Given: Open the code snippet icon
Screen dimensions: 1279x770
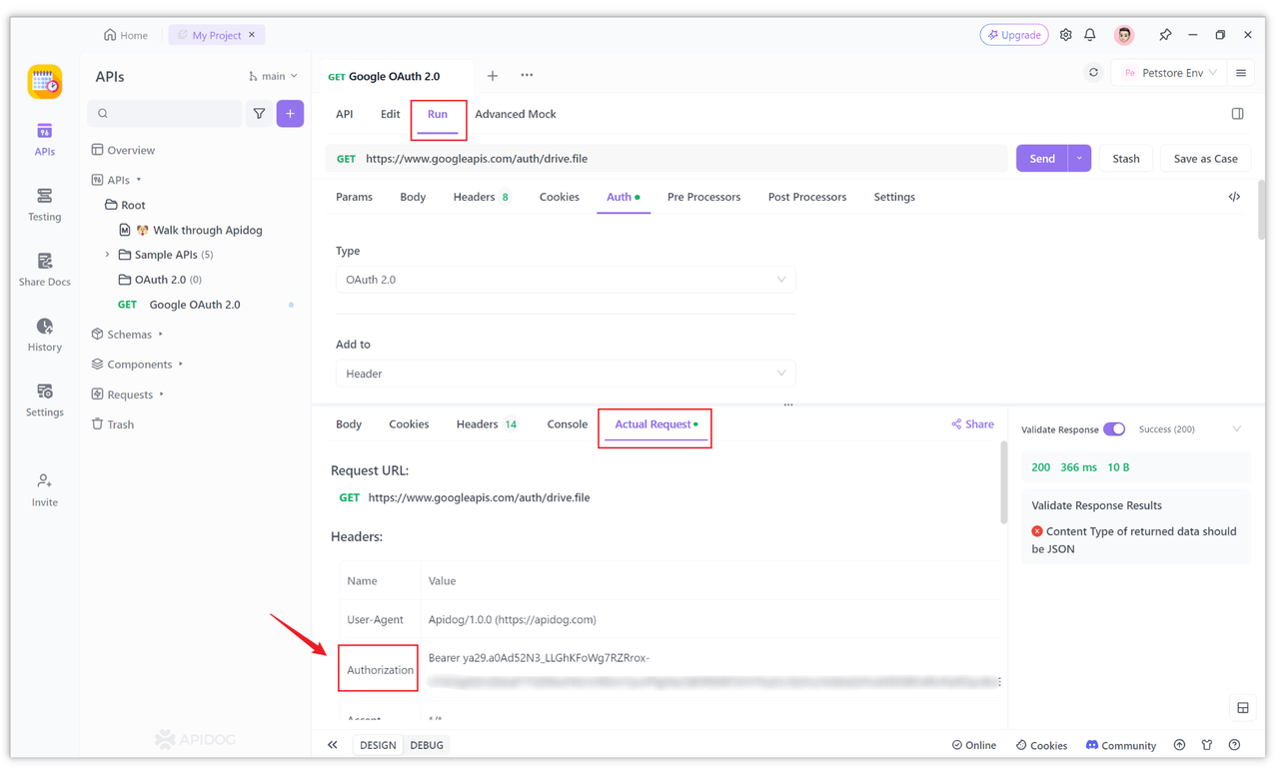Looking at the screenshot, I should [1234, 197].
